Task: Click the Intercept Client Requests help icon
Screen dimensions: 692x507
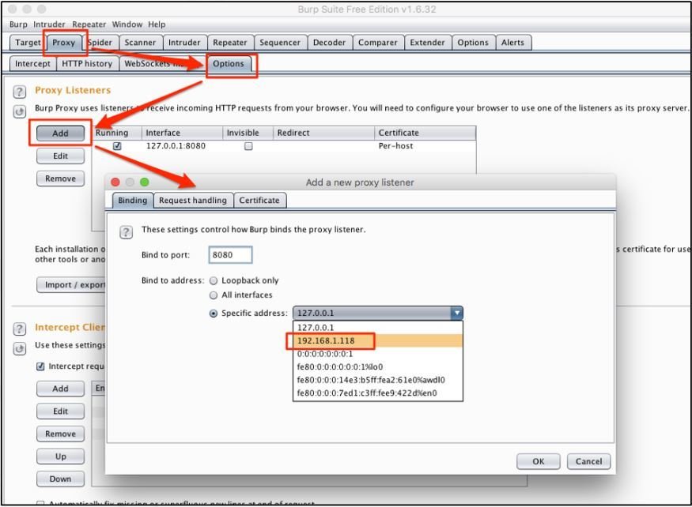Action: click(19, 329)
